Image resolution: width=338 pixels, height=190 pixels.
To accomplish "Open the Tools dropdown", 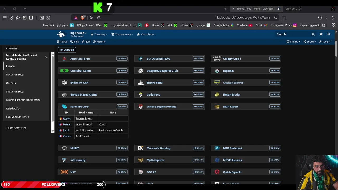I will 325,42.
